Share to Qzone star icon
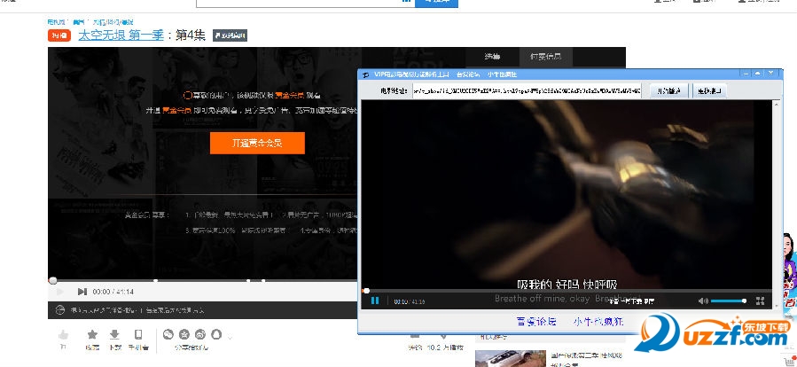The width and height of the screenshot is (797, 367). coord(184,334)
